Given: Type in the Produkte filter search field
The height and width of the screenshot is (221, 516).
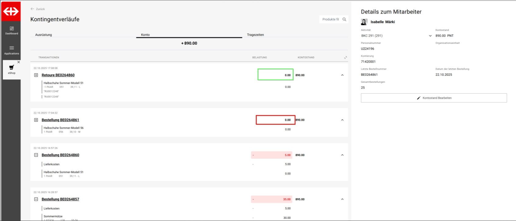Looking at the screenshot, I should click(330, 19).
